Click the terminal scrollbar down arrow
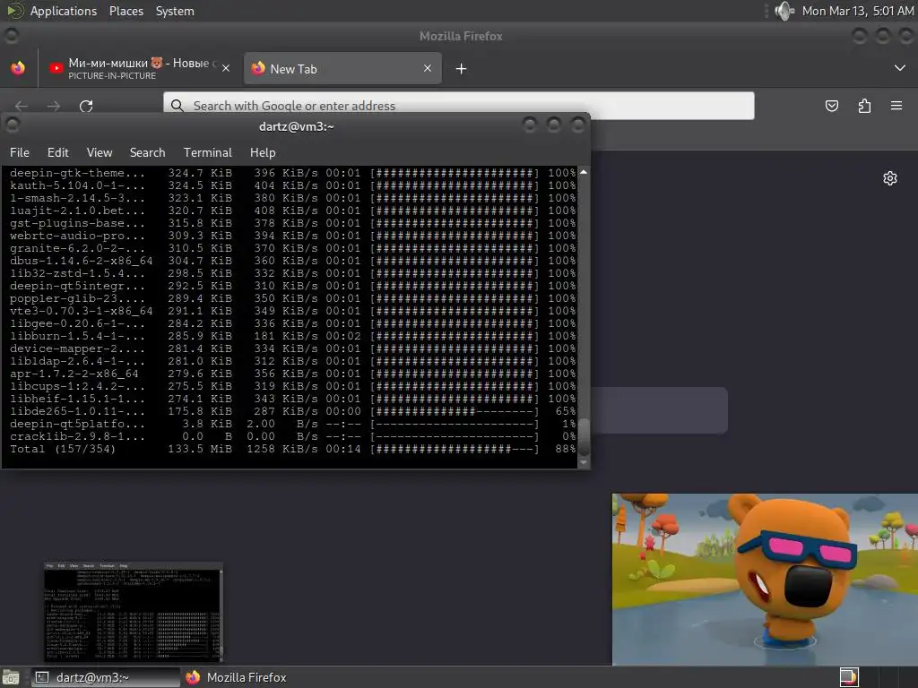 [x=584, y=462]
